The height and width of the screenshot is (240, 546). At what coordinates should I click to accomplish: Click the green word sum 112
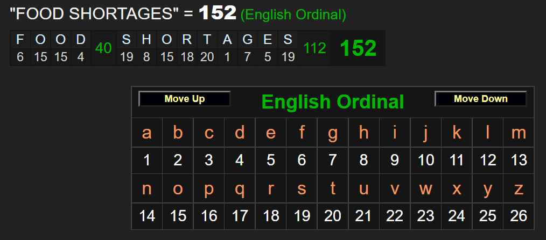pyautogui.click(x=314, y=48)
